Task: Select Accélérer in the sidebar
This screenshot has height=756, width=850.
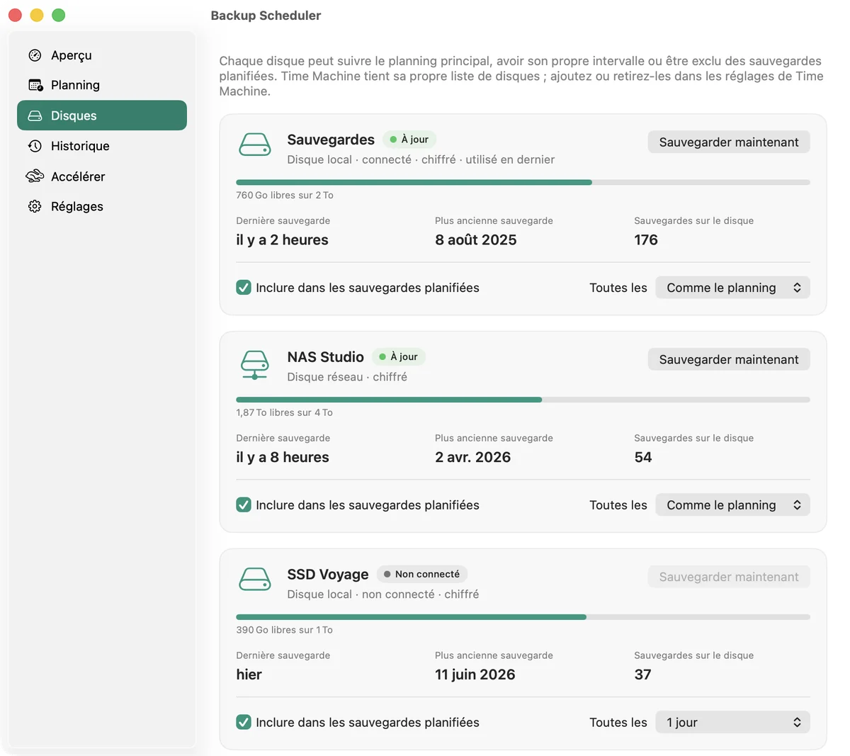Action: (102, 176)
